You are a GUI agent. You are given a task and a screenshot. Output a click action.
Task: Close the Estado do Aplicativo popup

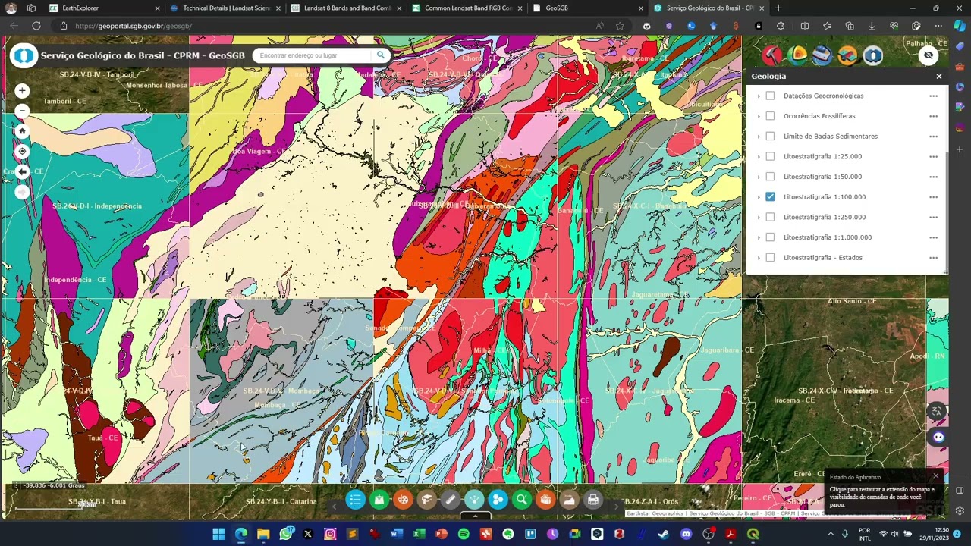935,476
